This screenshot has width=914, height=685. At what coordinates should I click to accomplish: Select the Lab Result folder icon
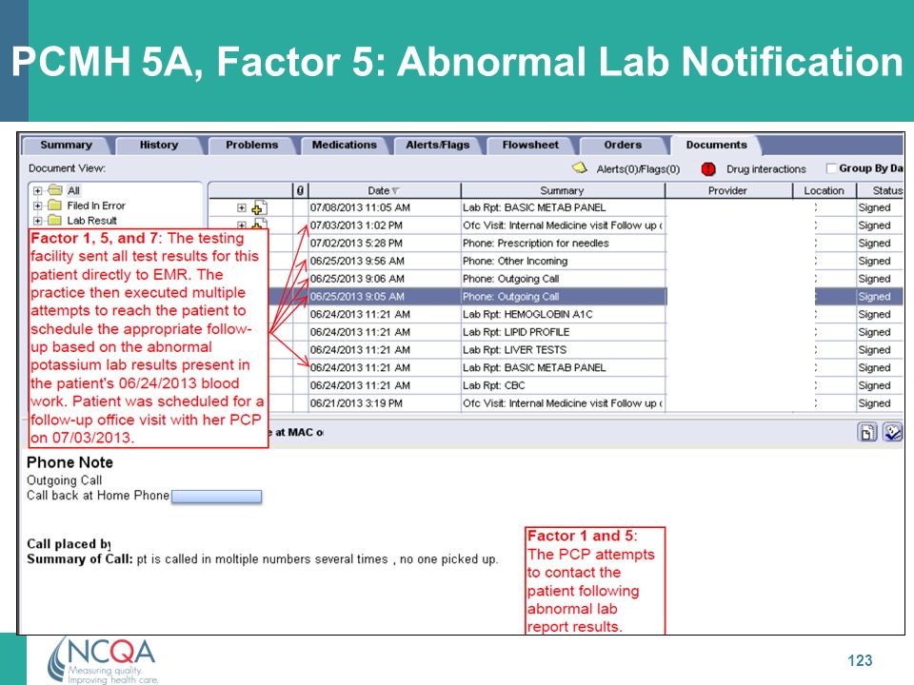(x=55, y=220)
